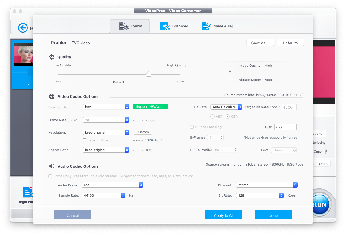This screenshot has height=235, width=346.
Task: Switch to the Name & Tag tab
Action: (x=218, y=26)
